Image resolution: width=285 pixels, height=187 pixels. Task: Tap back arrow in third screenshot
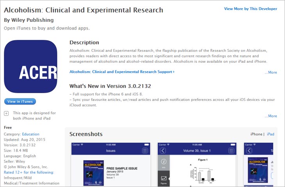tap(249, 150)
